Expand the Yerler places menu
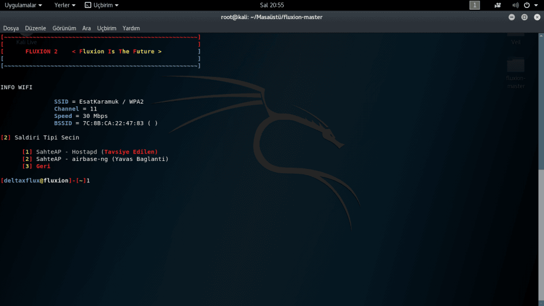 click(x=64, y=5)
